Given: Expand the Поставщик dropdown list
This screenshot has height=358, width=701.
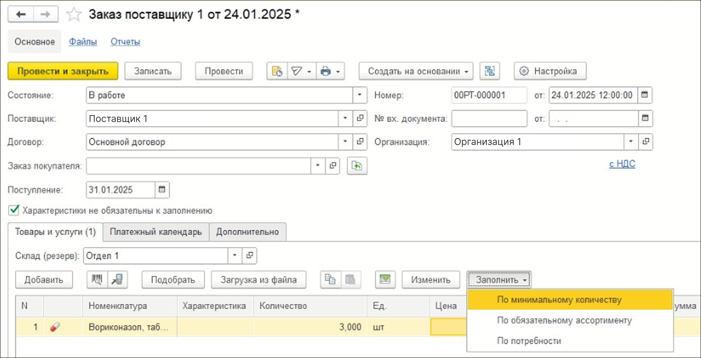Looking at the screenshot, I should coord(345,119).
